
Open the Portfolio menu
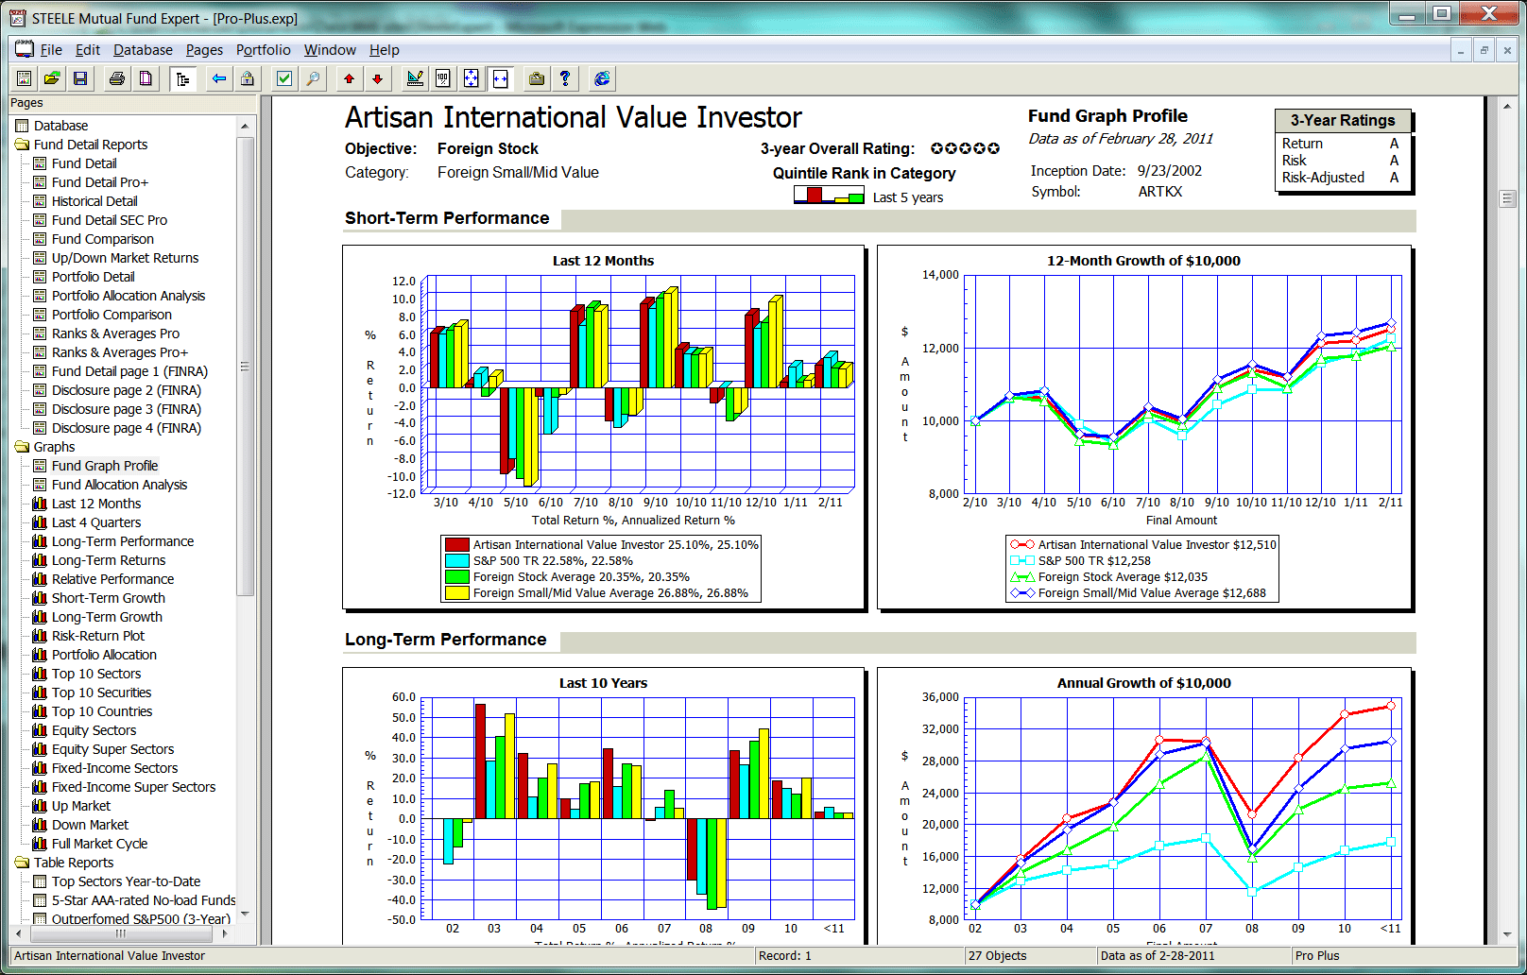(x=264, y=50)
